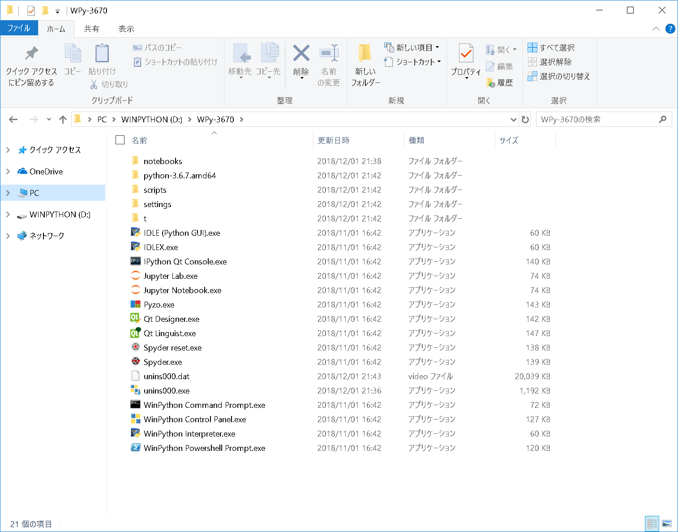Switch to large icons view

point(667,523)
